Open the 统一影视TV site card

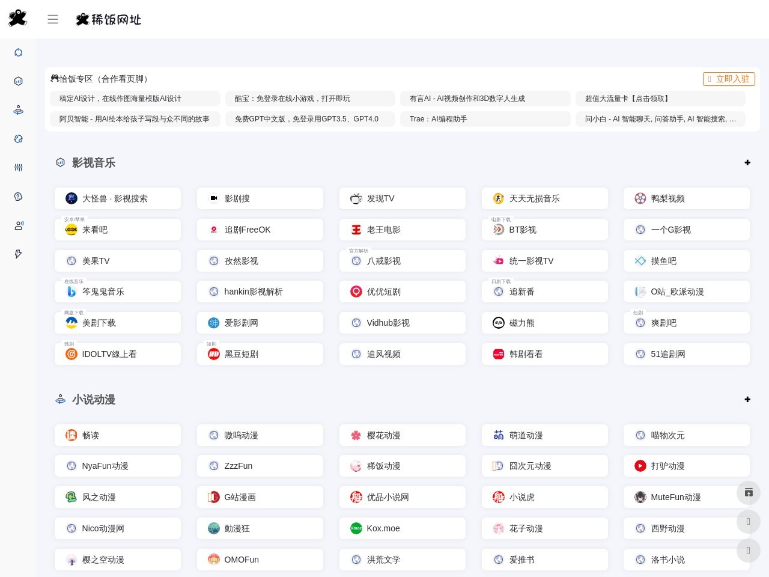pyautogui.click(x=545, y=261)
